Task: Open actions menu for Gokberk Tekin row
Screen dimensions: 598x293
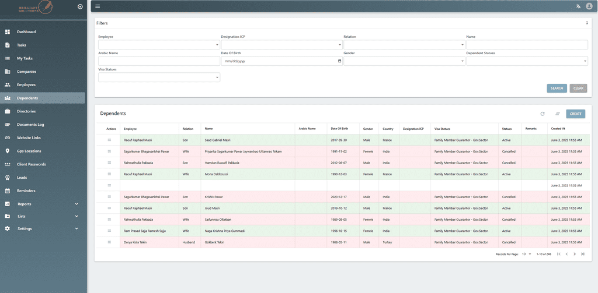Action: click(x=109, y=242)
